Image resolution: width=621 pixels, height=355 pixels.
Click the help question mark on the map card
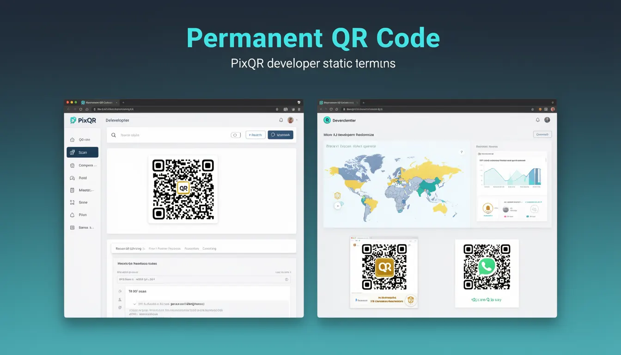click(x=461, y=152)
